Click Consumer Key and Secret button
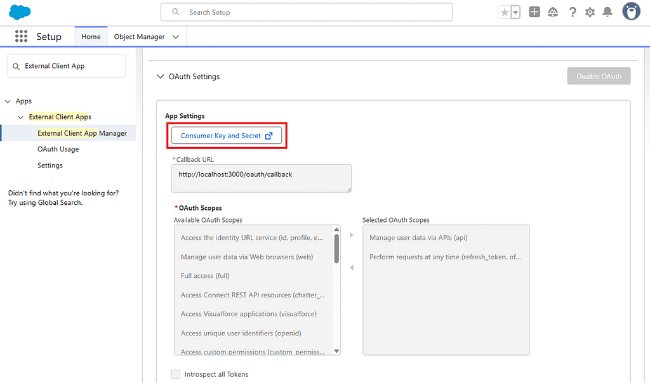Screen dimensions: 650x383 coord(227,136)
